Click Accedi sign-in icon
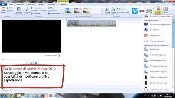 [165, 9]
